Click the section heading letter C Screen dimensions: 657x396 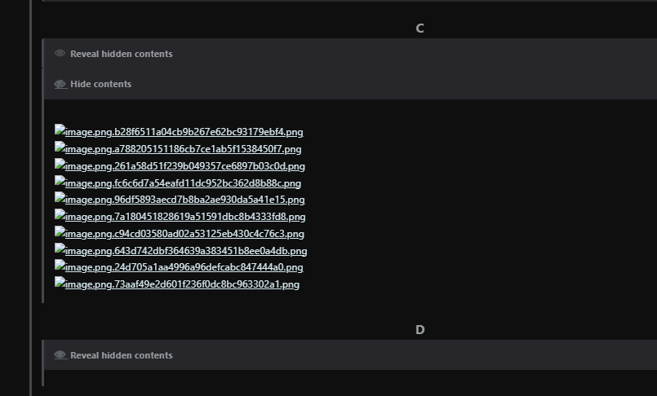[x=420, y=29]
